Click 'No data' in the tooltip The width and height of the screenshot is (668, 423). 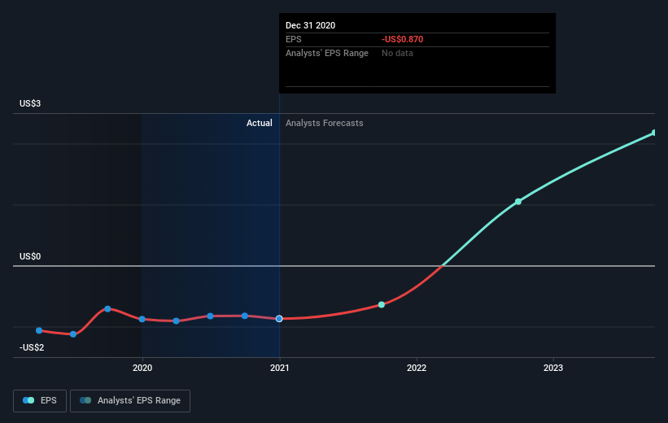point(397,53)
